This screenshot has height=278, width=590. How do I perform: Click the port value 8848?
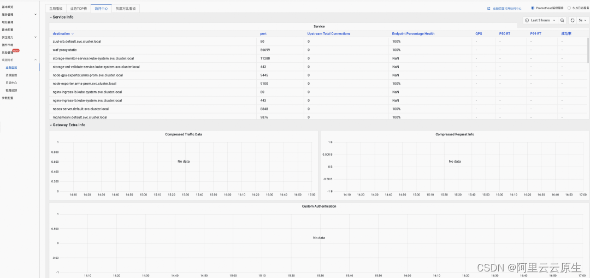(264, 109)
